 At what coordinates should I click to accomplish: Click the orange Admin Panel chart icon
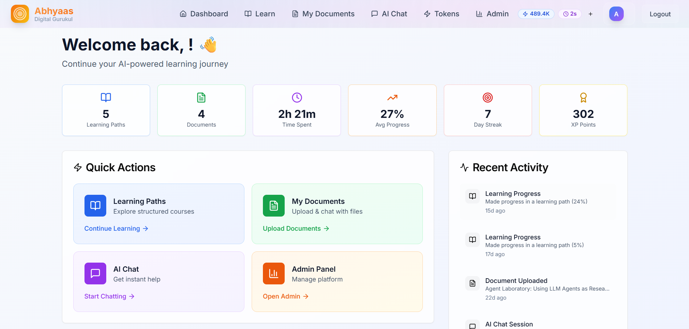click(x=274, y=274)
